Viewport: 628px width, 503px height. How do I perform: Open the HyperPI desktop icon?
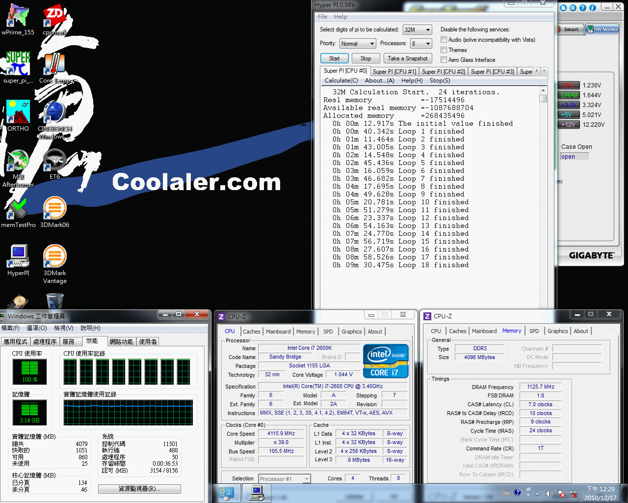tap(18, 260)
